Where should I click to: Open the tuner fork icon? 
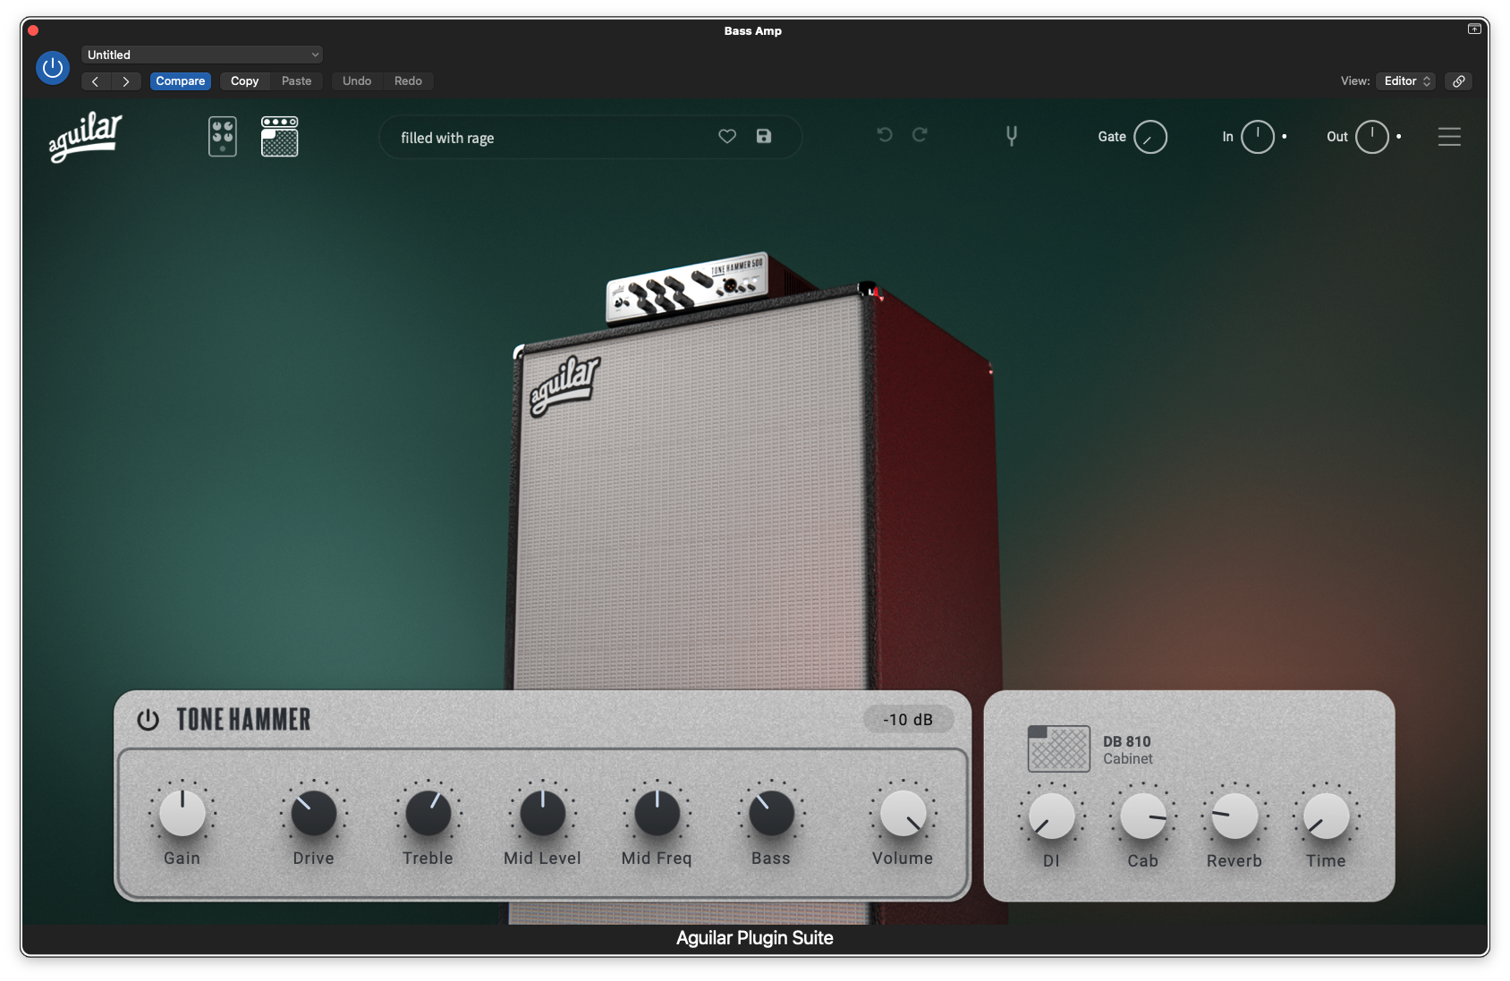tap(1012, 136)
